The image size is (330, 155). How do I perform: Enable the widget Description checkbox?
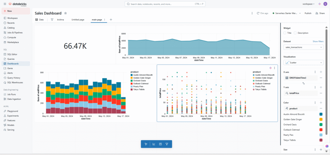pos(295,33)
